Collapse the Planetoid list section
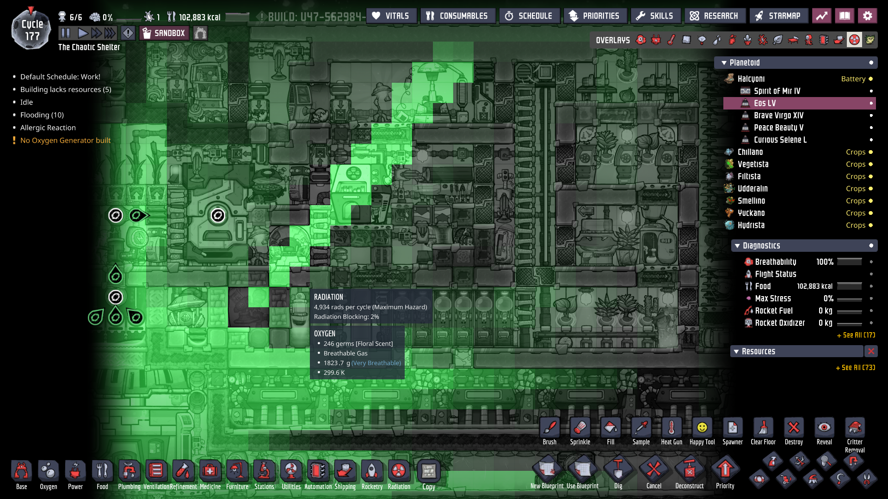888x499 pixels. pos(724,63)
